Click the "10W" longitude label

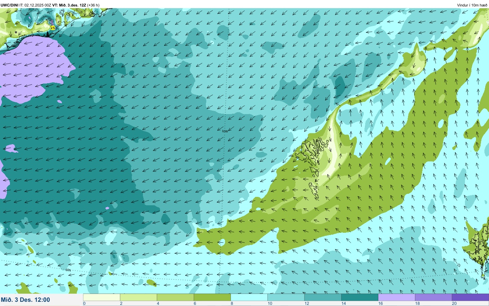[x=225, y=131]
